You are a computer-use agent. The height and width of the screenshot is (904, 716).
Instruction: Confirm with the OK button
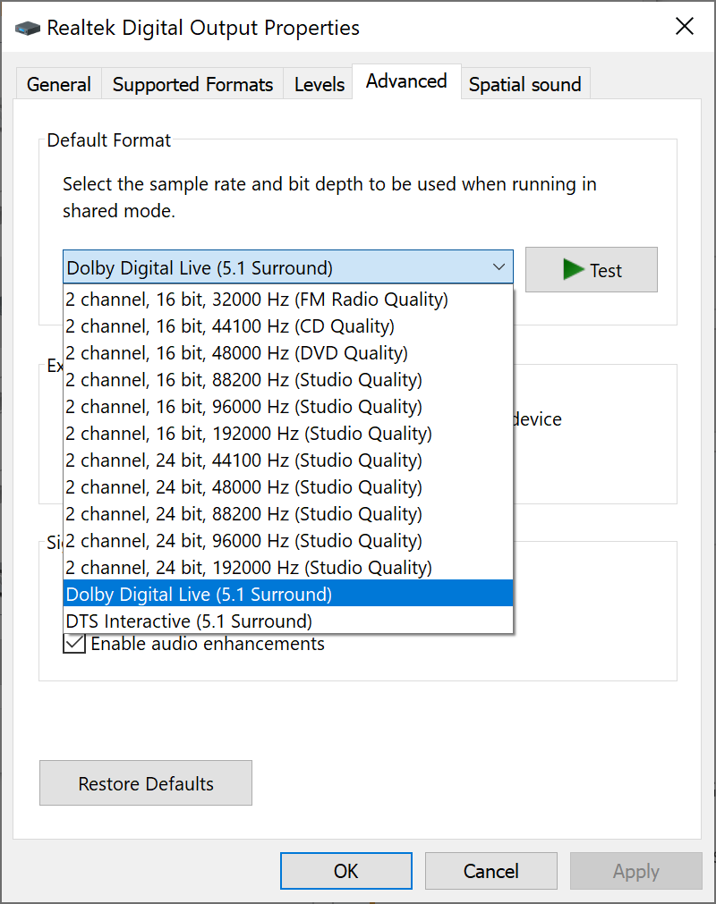pos(346,871)
